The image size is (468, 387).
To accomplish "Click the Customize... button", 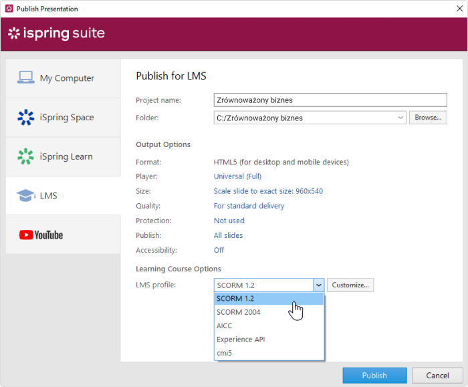I will coord(350,285).
